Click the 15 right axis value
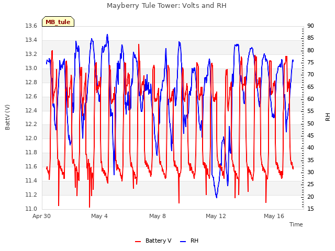The width and height of the screenshot is (335, 251). 310,209
